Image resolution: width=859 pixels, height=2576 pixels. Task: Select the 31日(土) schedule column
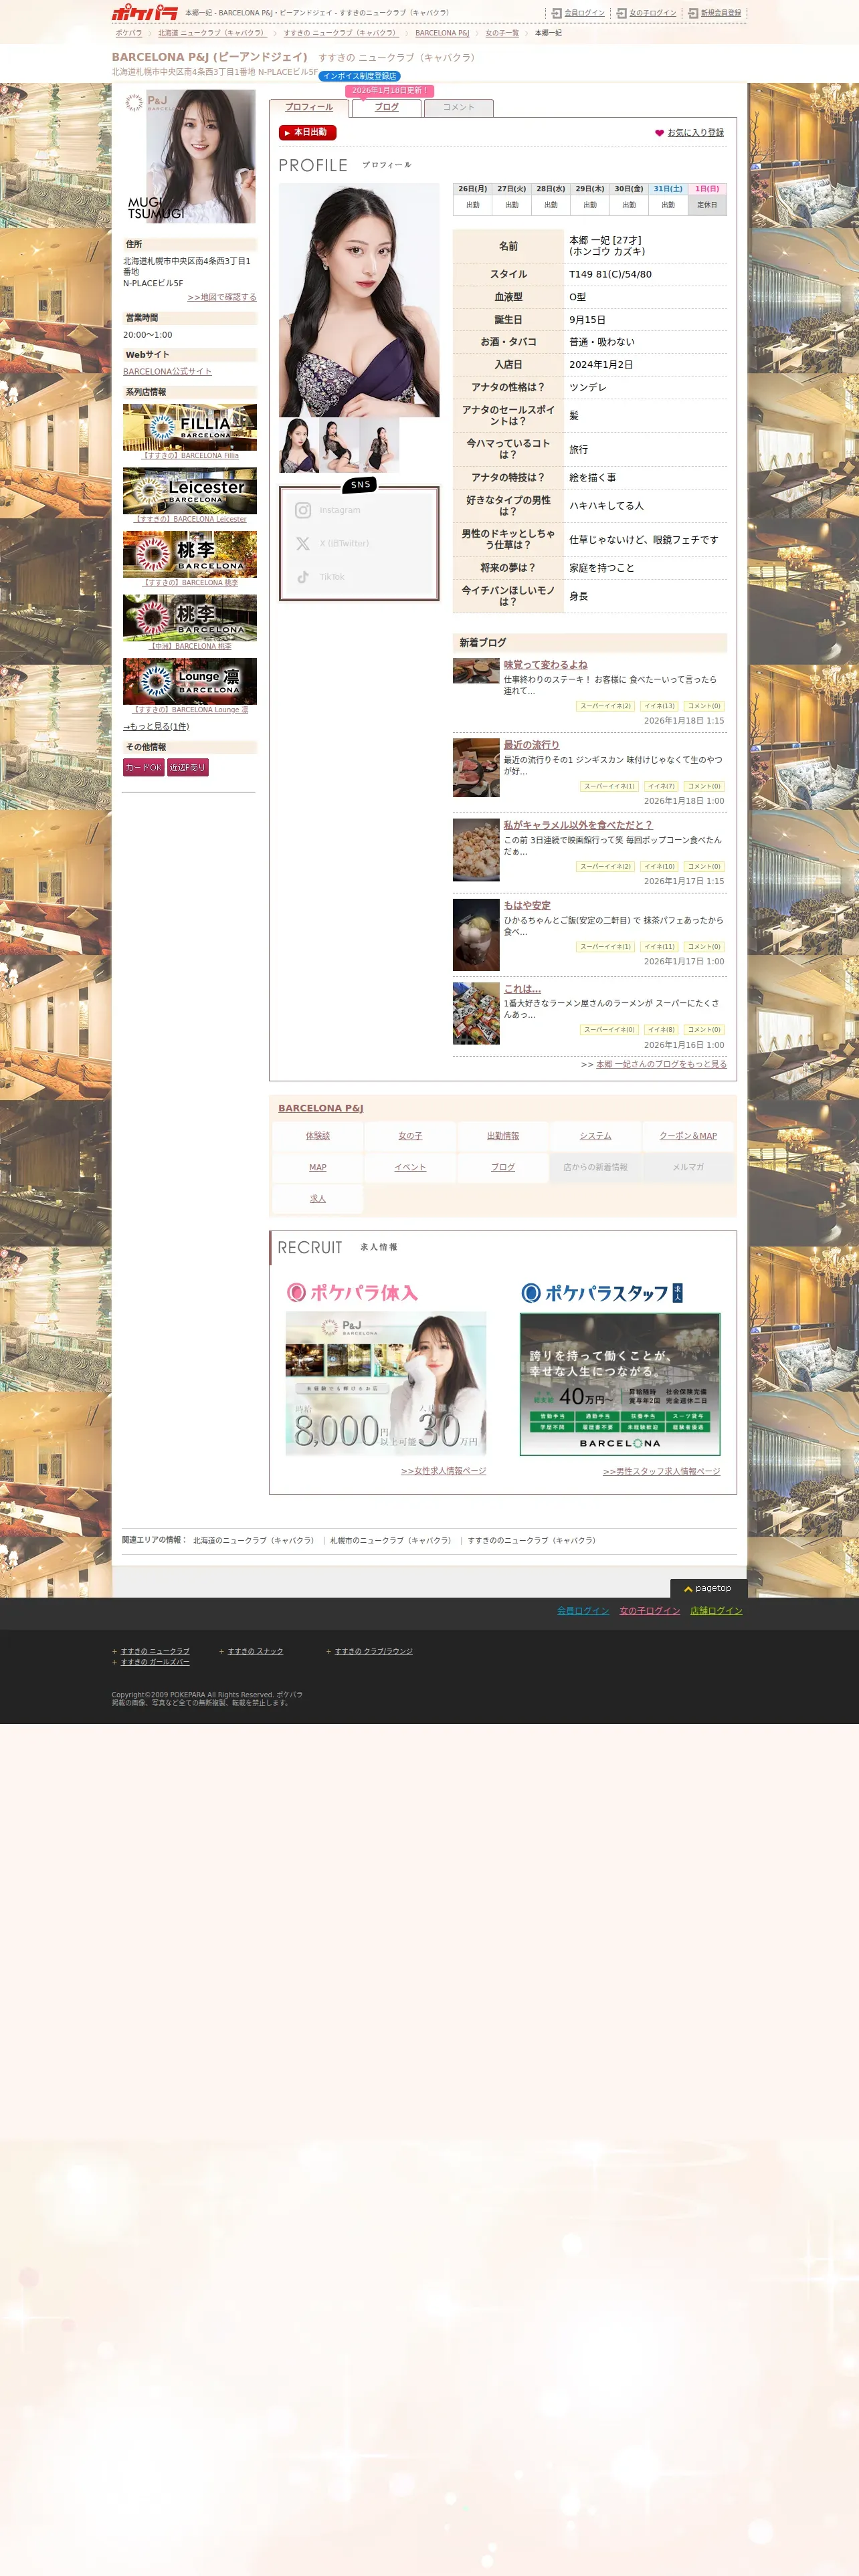click(668, 198)
